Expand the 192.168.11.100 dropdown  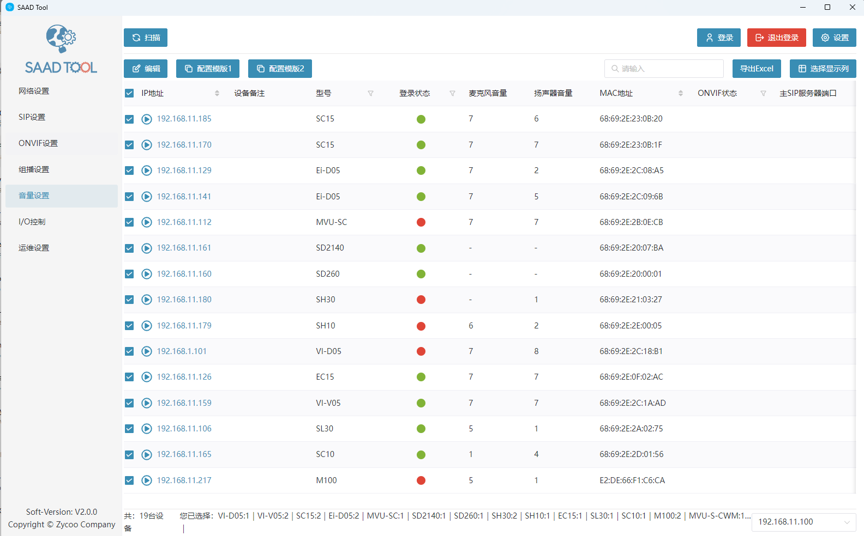847,522
